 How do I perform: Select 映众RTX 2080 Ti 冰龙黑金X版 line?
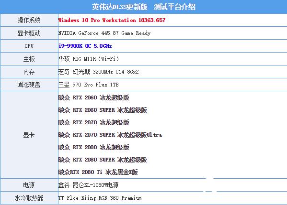98,172
